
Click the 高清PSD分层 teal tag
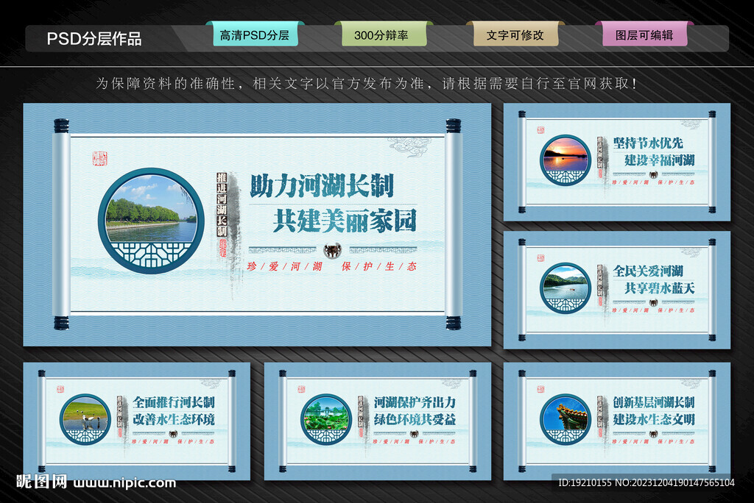(256, 35)
